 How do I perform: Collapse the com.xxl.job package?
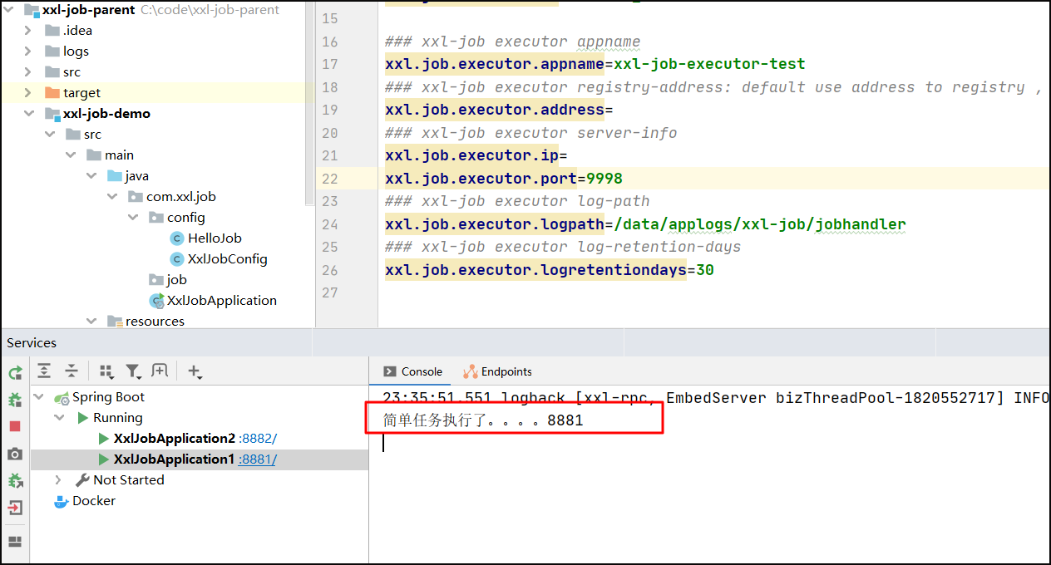(x=112, y=197)
